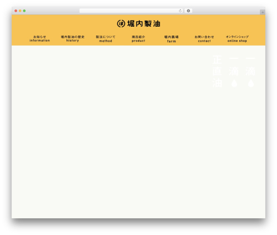Click the browser address bar
The image size is (277, 235).
pyautogui.click(x=131, y=11)
